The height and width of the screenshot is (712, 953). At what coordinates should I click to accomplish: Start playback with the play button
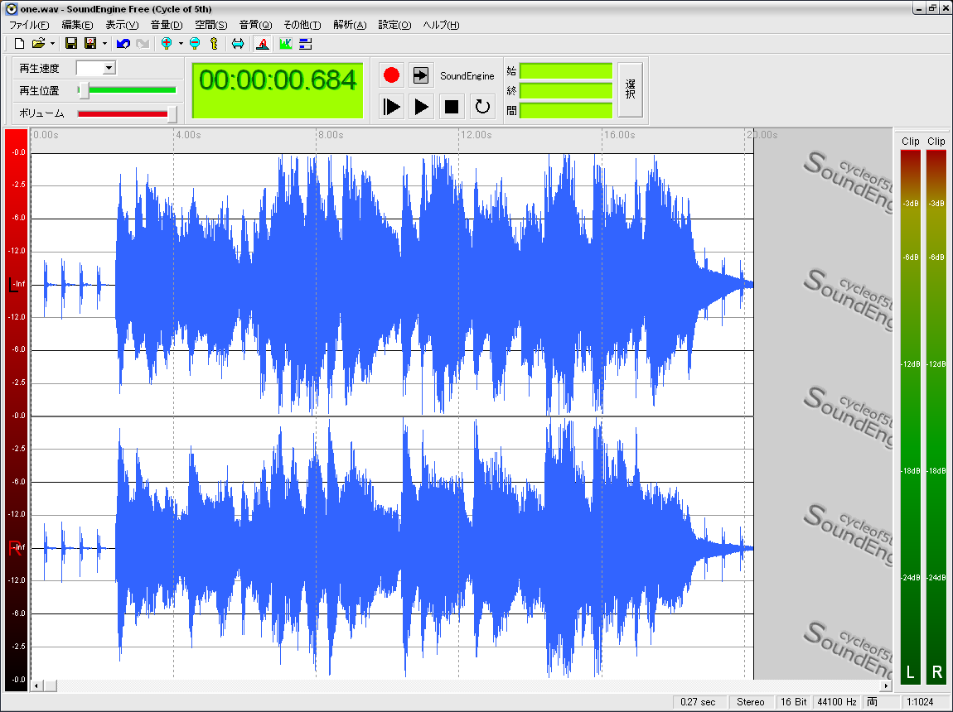pyautogui.click(x=422, y=106)
